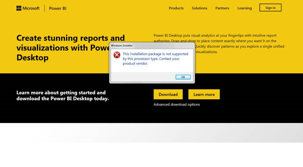
Task: Click the 'Create stunning reports' headline
Action: pyautogui.click(x=71, y=48)
